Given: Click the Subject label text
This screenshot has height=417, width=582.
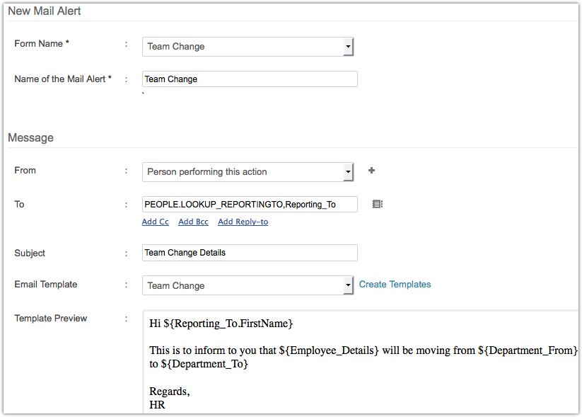Looking at the screenshot, I should tap(30, 253).
